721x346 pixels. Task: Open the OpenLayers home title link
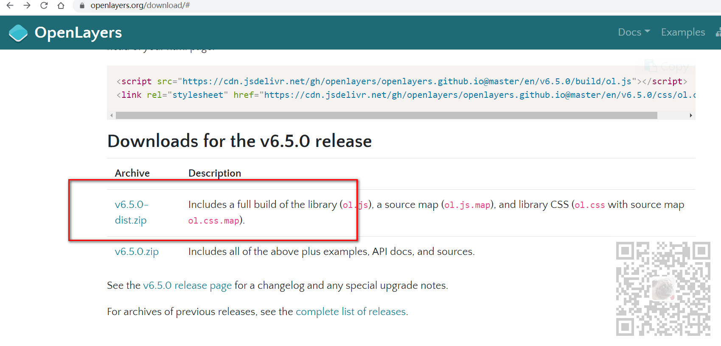78,33
